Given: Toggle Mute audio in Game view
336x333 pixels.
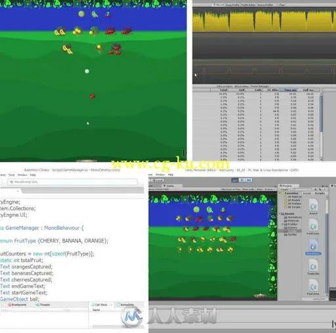Looking at the screenshot, I should [x=249, y=189].
